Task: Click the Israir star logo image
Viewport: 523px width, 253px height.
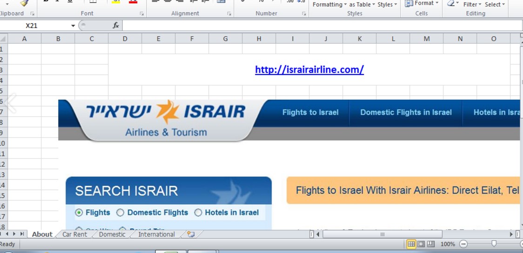Action: (x=168, y=112)
